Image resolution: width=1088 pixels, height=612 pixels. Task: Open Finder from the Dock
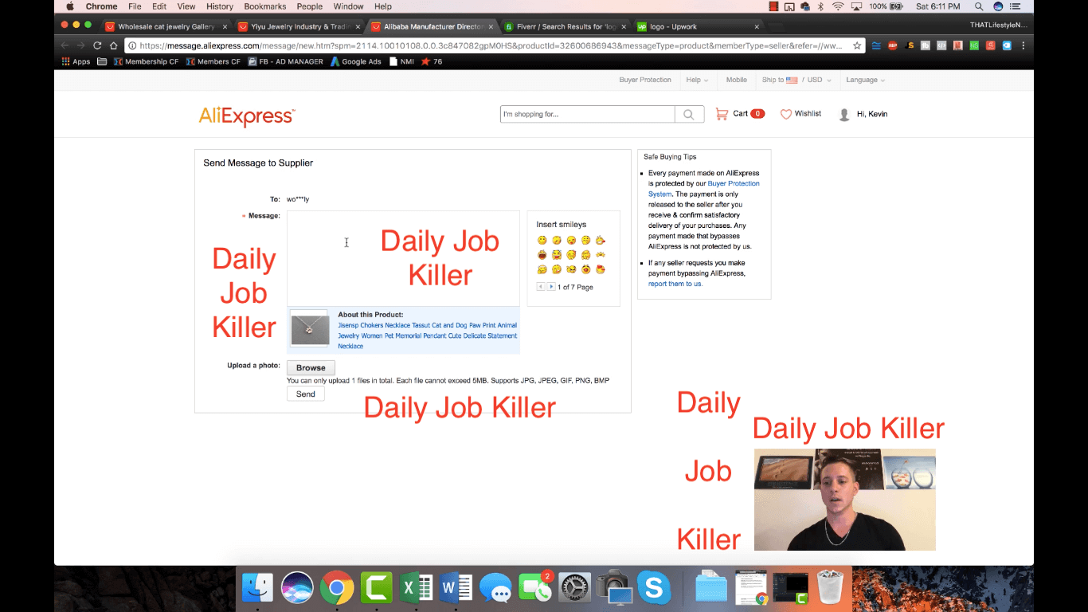click(258, 589)
